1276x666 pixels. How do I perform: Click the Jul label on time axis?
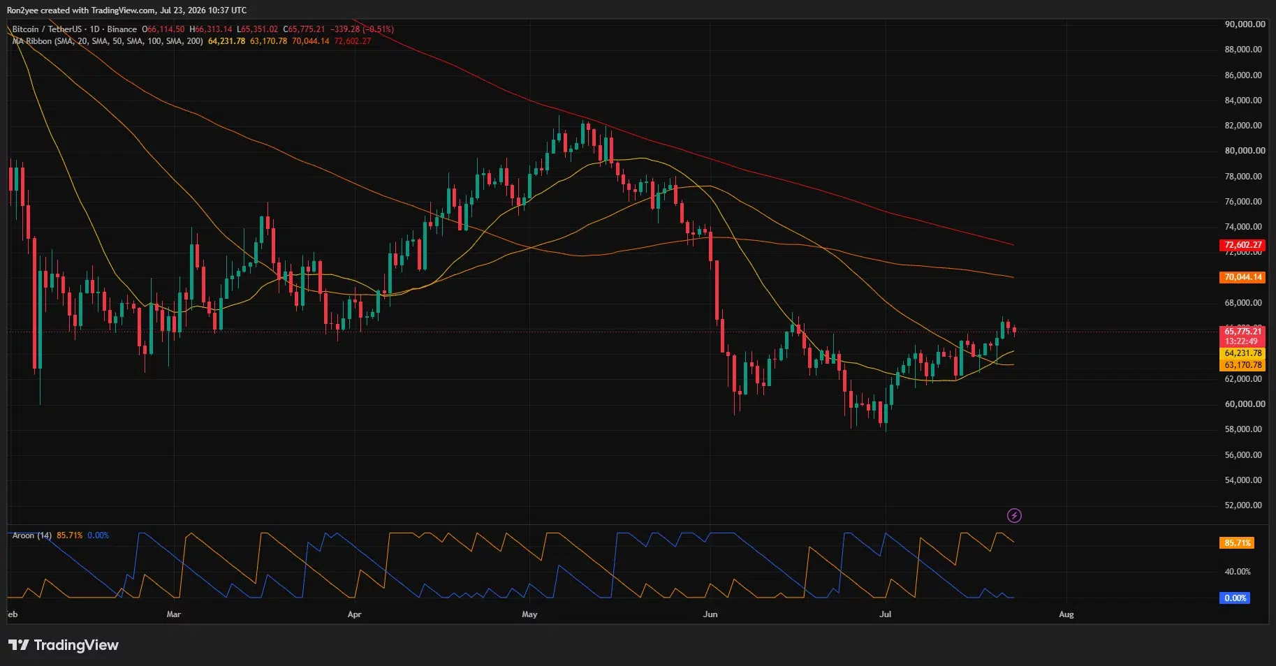(886, 614)
